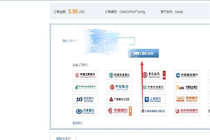
Task: Select Guangfa Bank 广发银行 CGB
Action: 119,99
